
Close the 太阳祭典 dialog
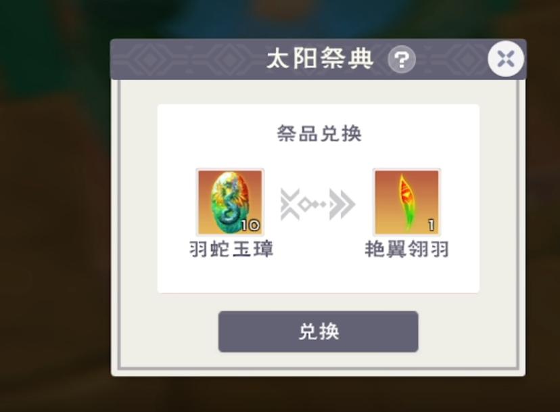506,59
